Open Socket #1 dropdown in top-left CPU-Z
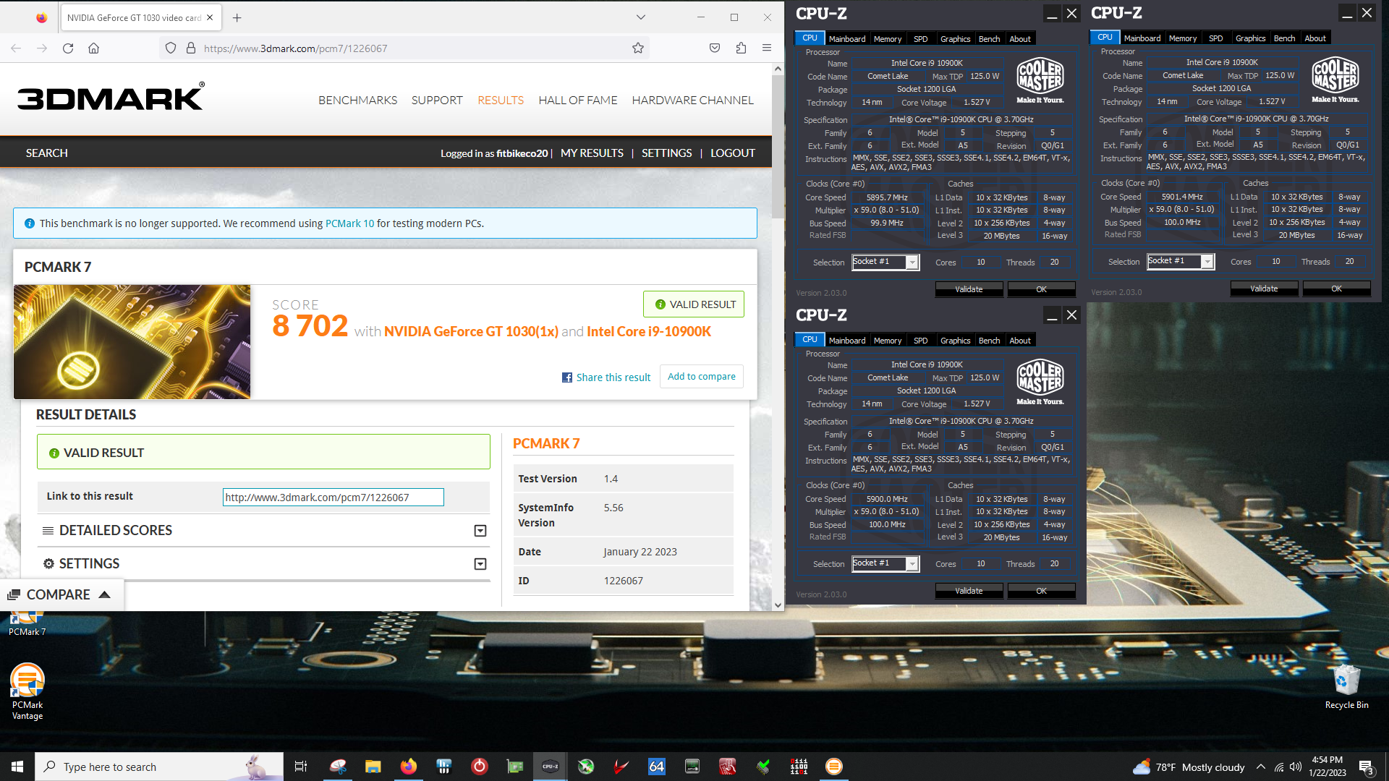Screen dimensions: 1389x781 point(885,262)
